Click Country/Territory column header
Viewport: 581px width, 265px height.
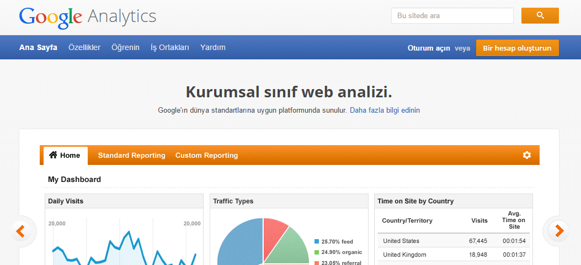coord(407,220)
